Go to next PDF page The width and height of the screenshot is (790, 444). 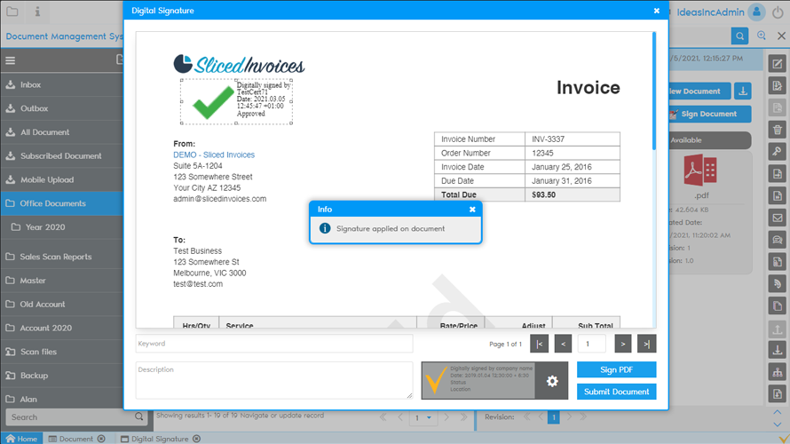623,344
